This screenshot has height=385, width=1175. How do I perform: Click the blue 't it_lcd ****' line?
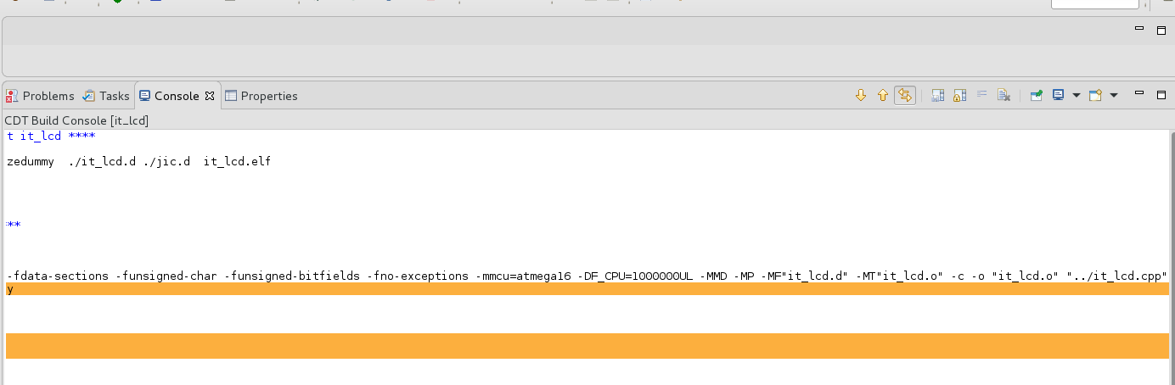(x=51, y=137)
